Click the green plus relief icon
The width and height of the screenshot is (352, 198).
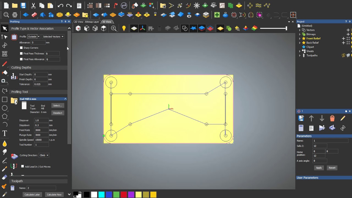(217, 15)
